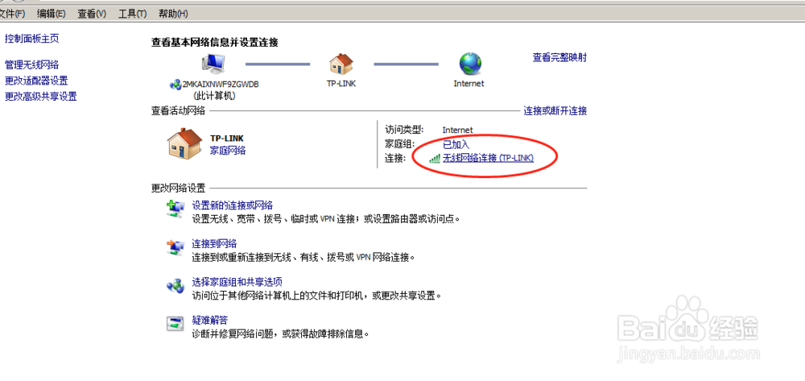Screen dimensions: 805x381
Task: Click bold TP-LINK active network name
Action: 227,139
